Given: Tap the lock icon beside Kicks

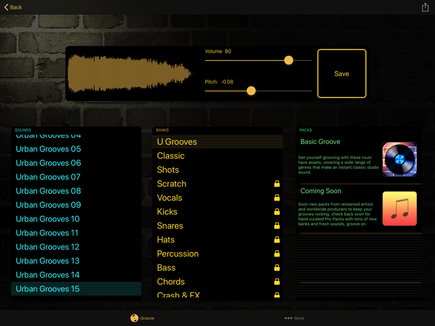Looking at the screenshot, I should (x=277, y=212).
